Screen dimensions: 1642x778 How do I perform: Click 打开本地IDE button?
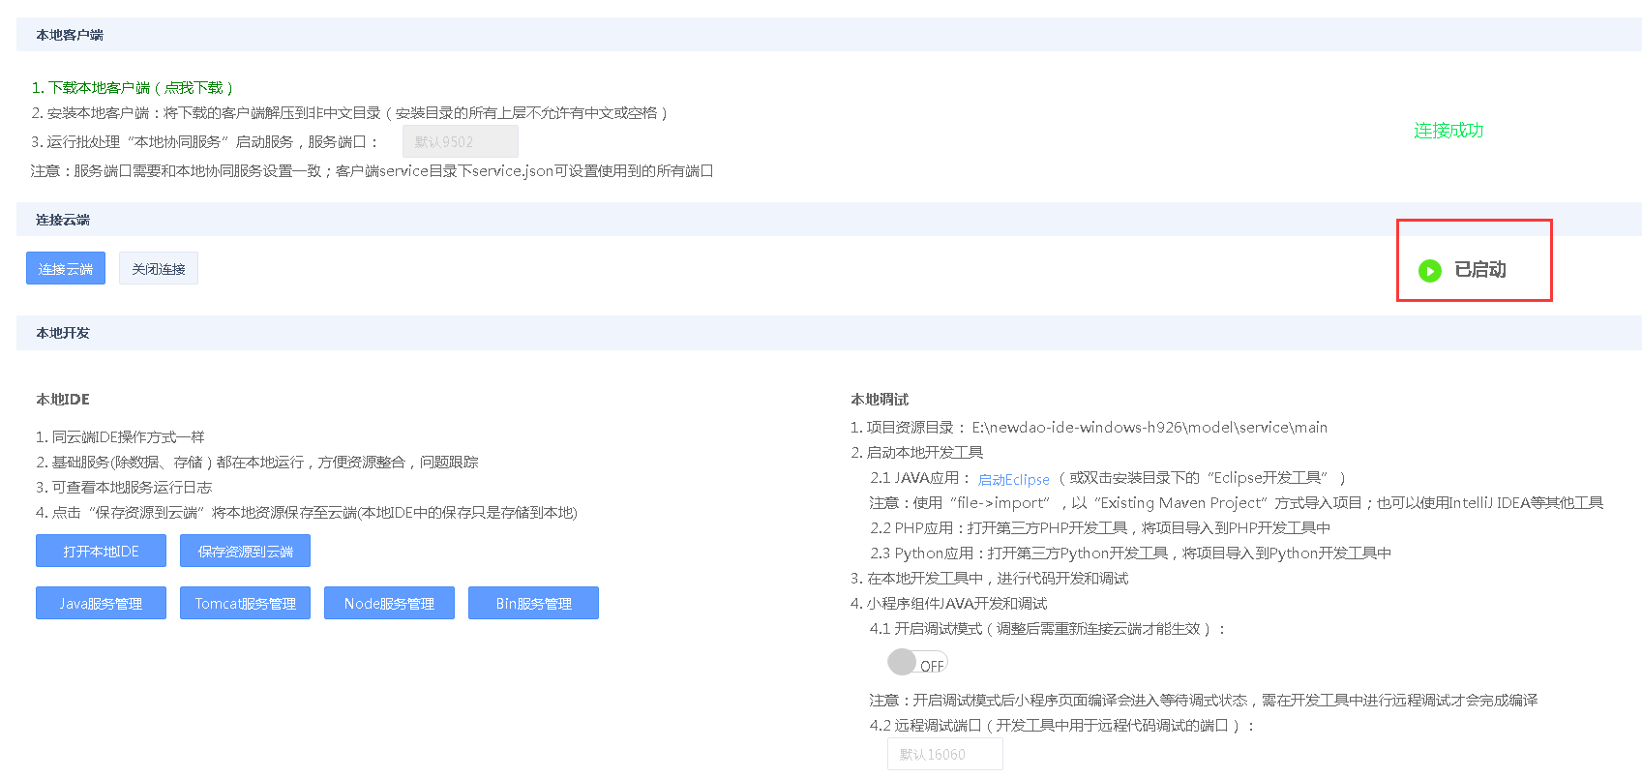click(x=101, y=551)
